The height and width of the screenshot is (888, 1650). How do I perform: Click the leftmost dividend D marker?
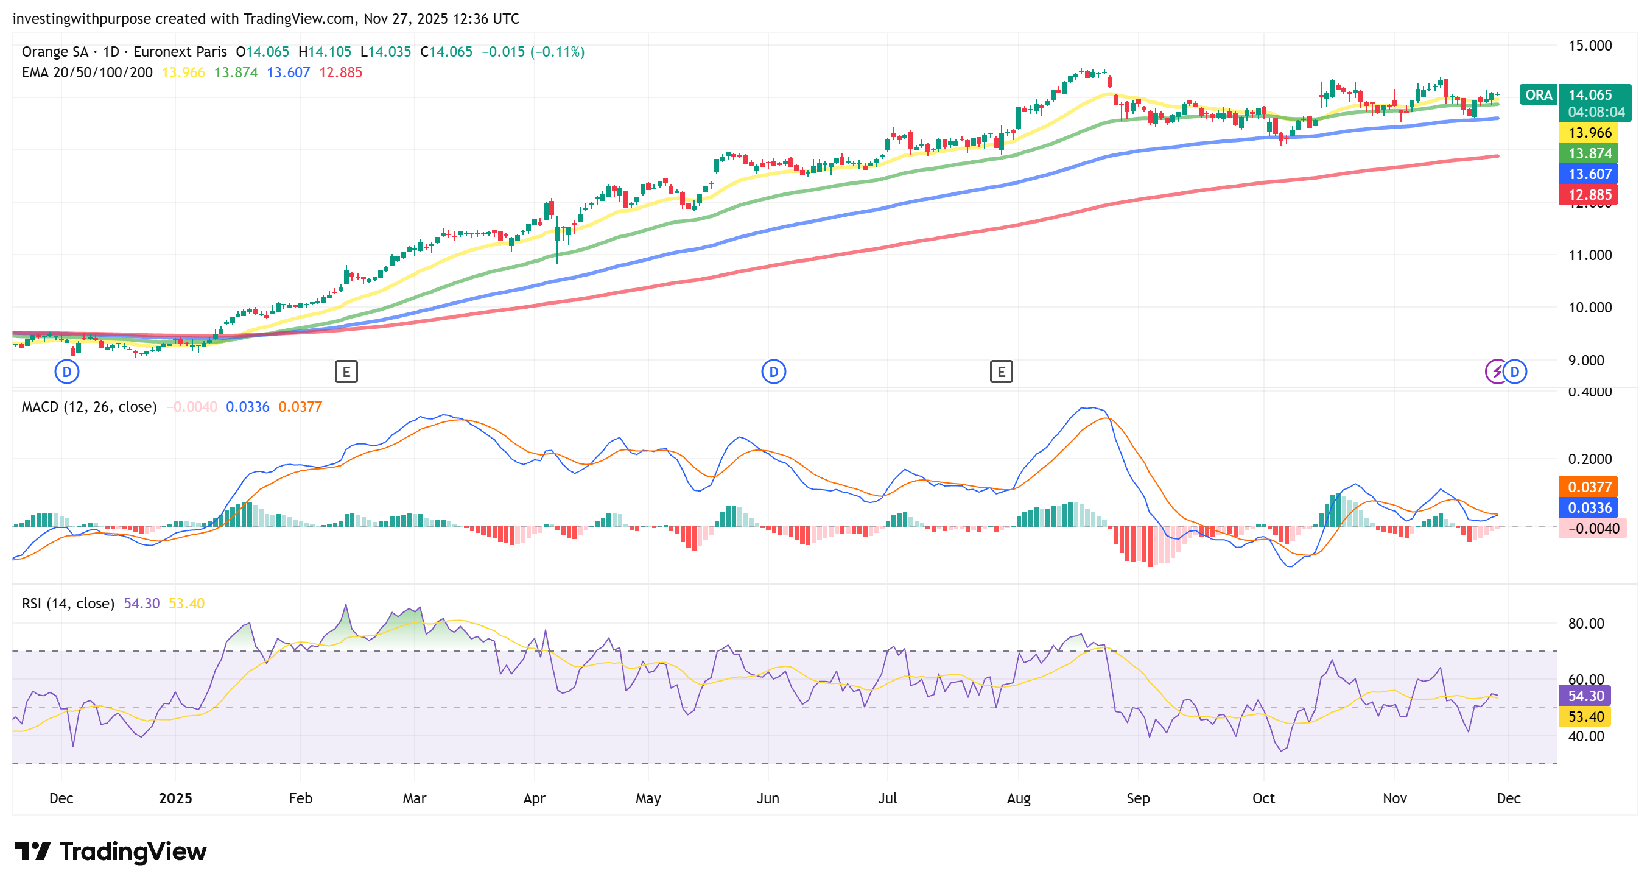[66, 372]
